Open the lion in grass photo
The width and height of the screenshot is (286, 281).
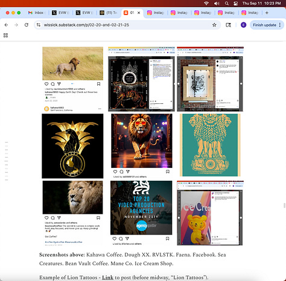pos(72,63)
